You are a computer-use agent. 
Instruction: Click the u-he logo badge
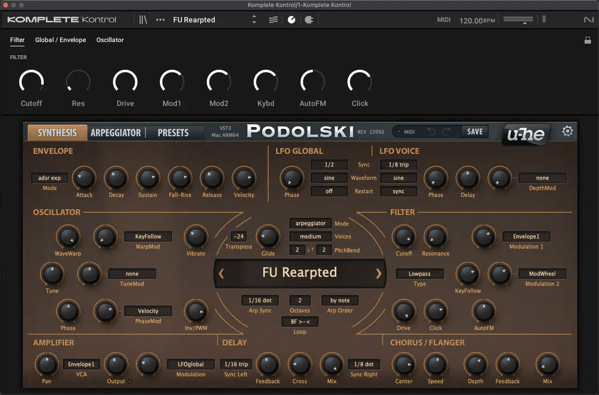tap(525, 134)
